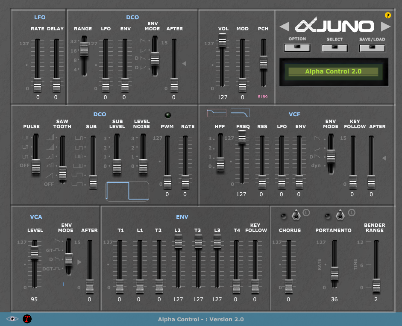Flip the PORTAMENTO toggle switch
This screenshot has height=326, width=402.
pos(340,214)
